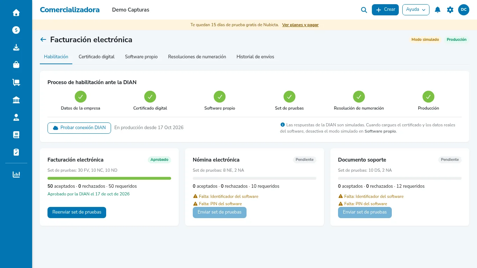Click Probar conexión DIAN button
477x268 pixels.
79,128
